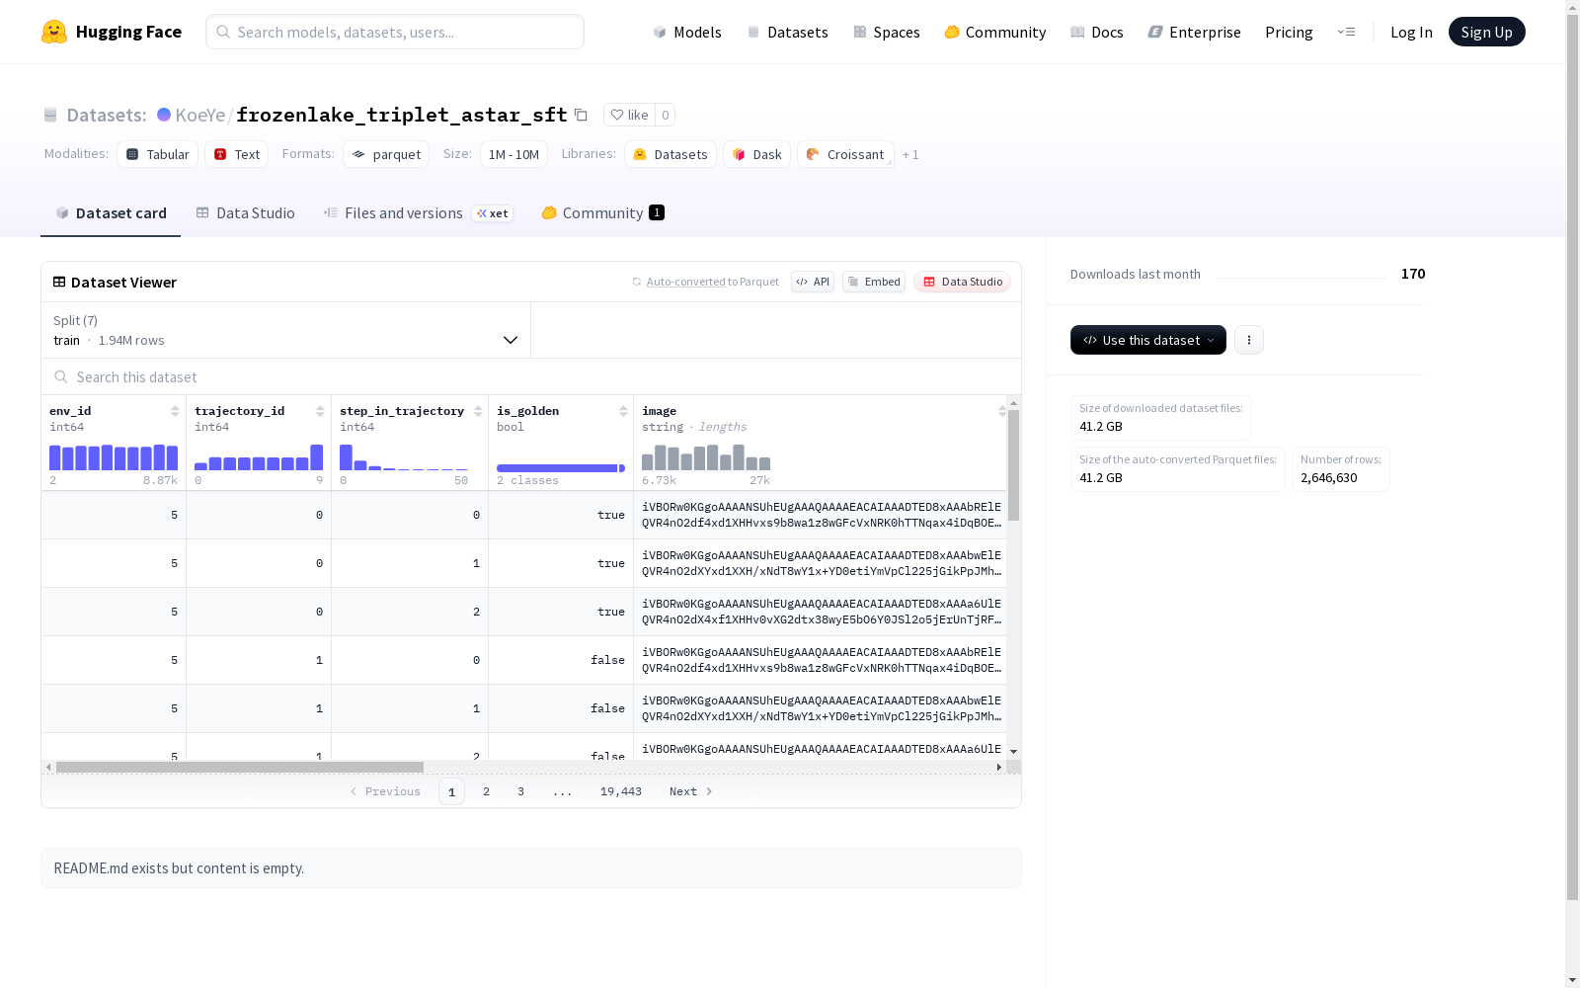Open the Use this dataset dropdown

point(1148,340)
